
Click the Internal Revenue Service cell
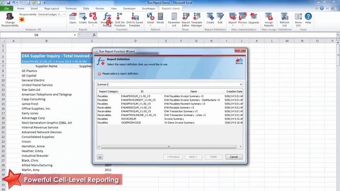[x=46, y=127]
